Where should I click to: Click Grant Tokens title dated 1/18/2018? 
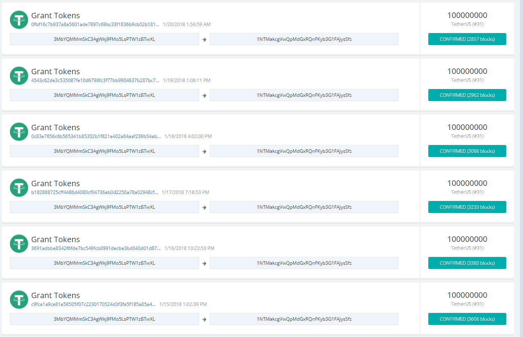click(x=55, y=127)
